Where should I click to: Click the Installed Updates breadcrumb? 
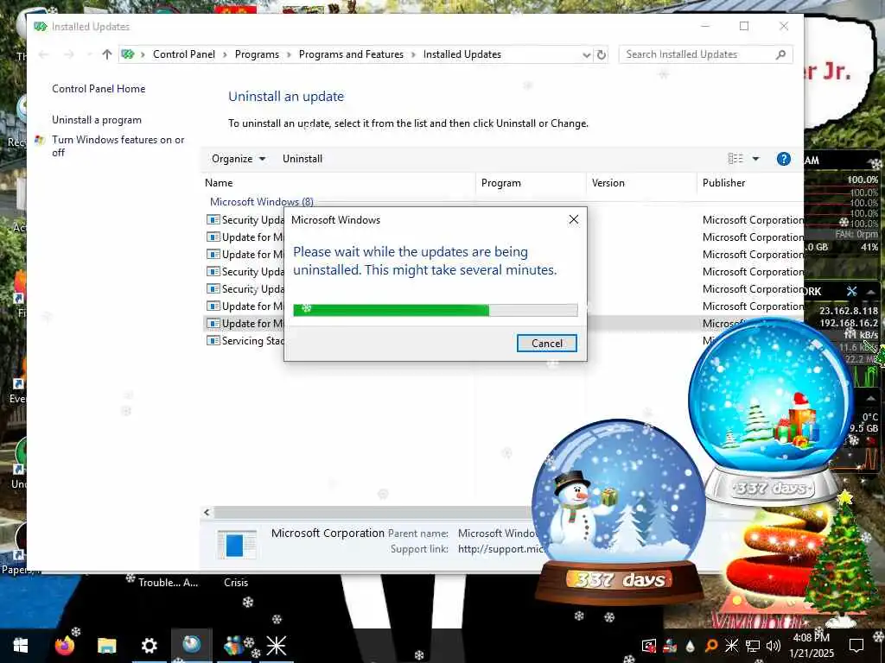462,54
